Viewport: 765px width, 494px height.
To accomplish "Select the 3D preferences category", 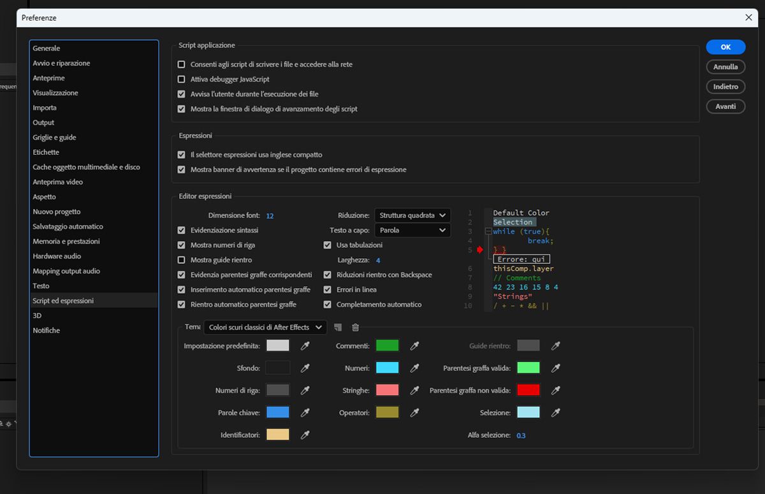I will point(94,316).
